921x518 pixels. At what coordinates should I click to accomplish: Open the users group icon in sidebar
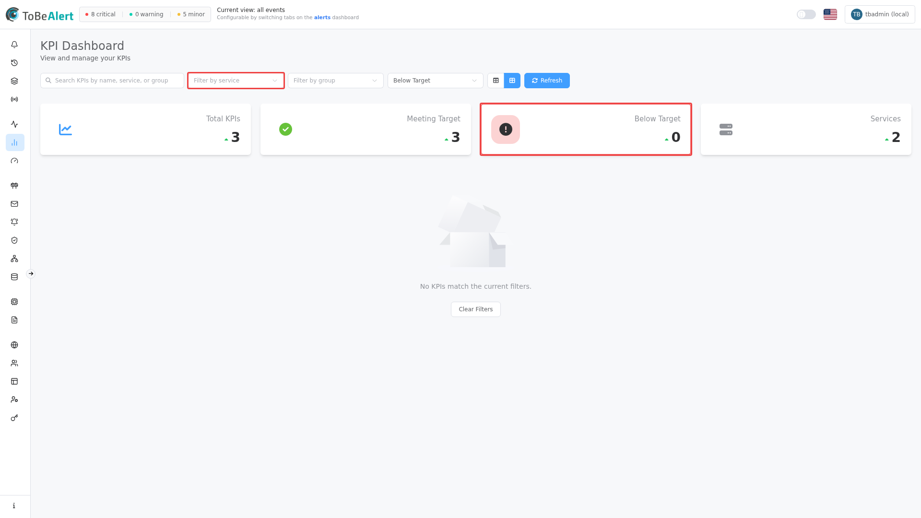click(x=14, y=363)
